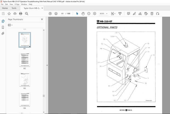Image resolution: width=170 pixels, height=114 pixels.
Task: Bookmark this file with the star icon
Action: coord(9,13)
